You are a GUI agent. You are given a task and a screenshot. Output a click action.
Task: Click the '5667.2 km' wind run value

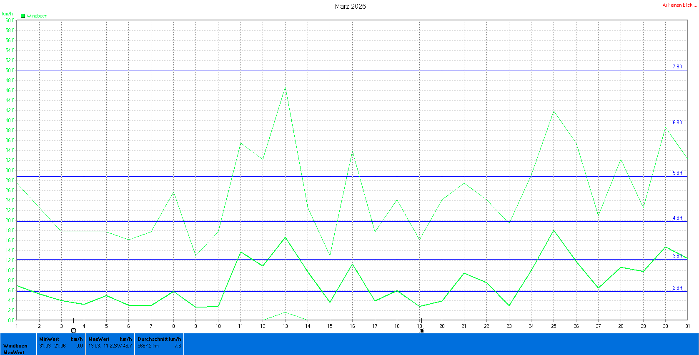(x=148, y=346)
